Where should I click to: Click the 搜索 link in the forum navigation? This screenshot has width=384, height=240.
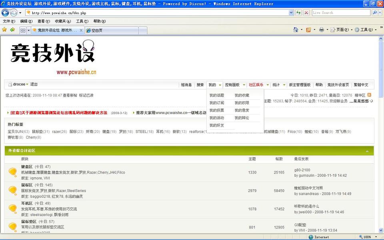point(200,85)
